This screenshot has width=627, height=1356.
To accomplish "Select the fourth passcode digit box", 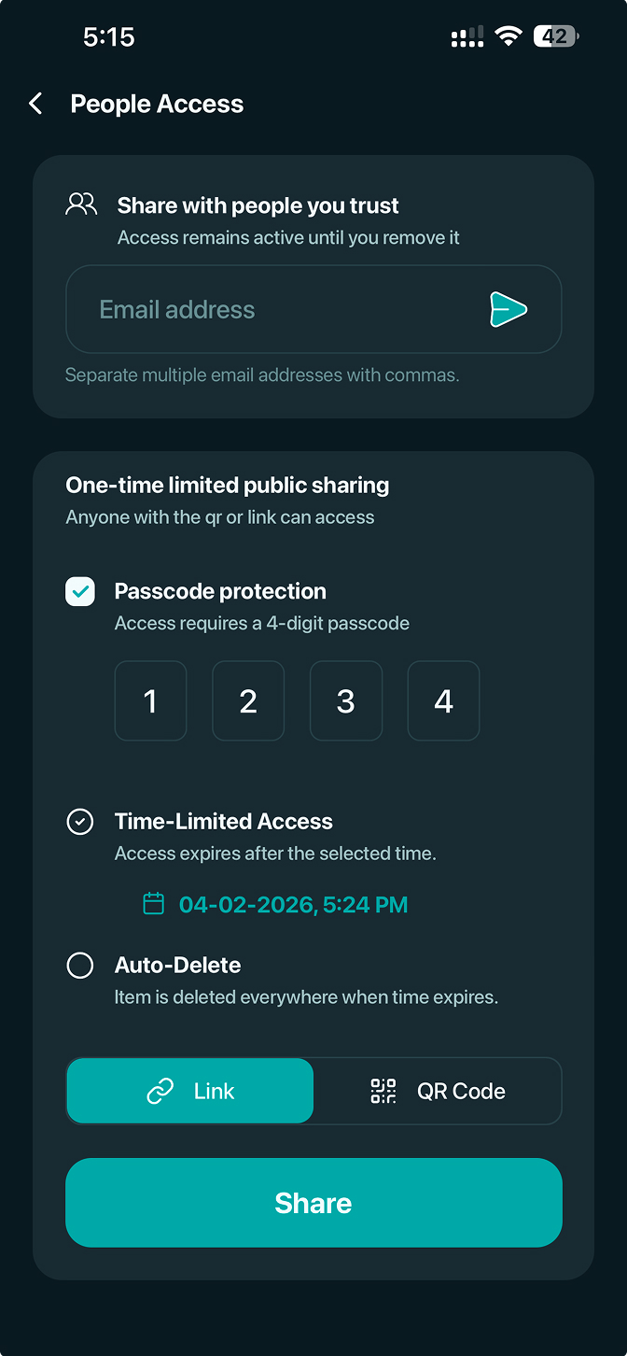I will coord(443,701).
